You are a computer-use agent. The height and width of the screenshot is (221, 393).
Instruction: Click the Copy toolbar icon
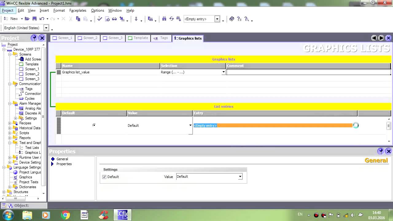click(x=78, y=19)
